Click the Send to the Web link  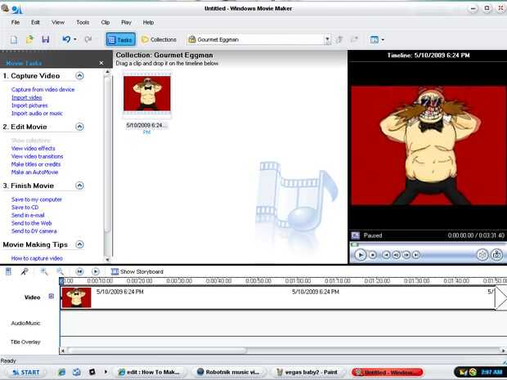point(31,223)
